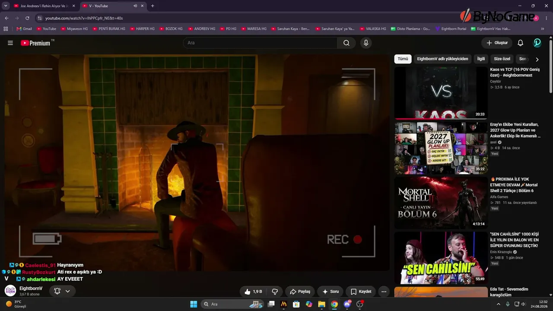Mute the tab audio speaker icon
The image size is (553, 311).
click(135, 6)
